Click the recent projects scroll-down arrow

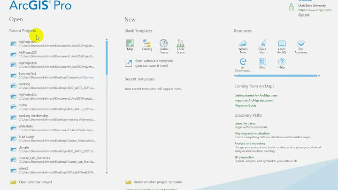pos(107,173)
